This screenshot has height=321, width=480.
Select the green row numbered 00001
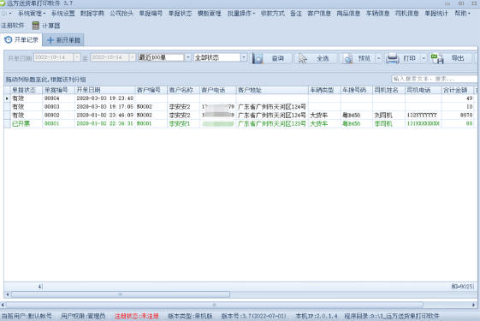240,124
